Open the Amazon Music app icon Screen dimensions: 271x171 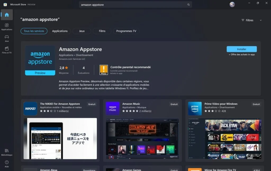click(x=113, y=109)
